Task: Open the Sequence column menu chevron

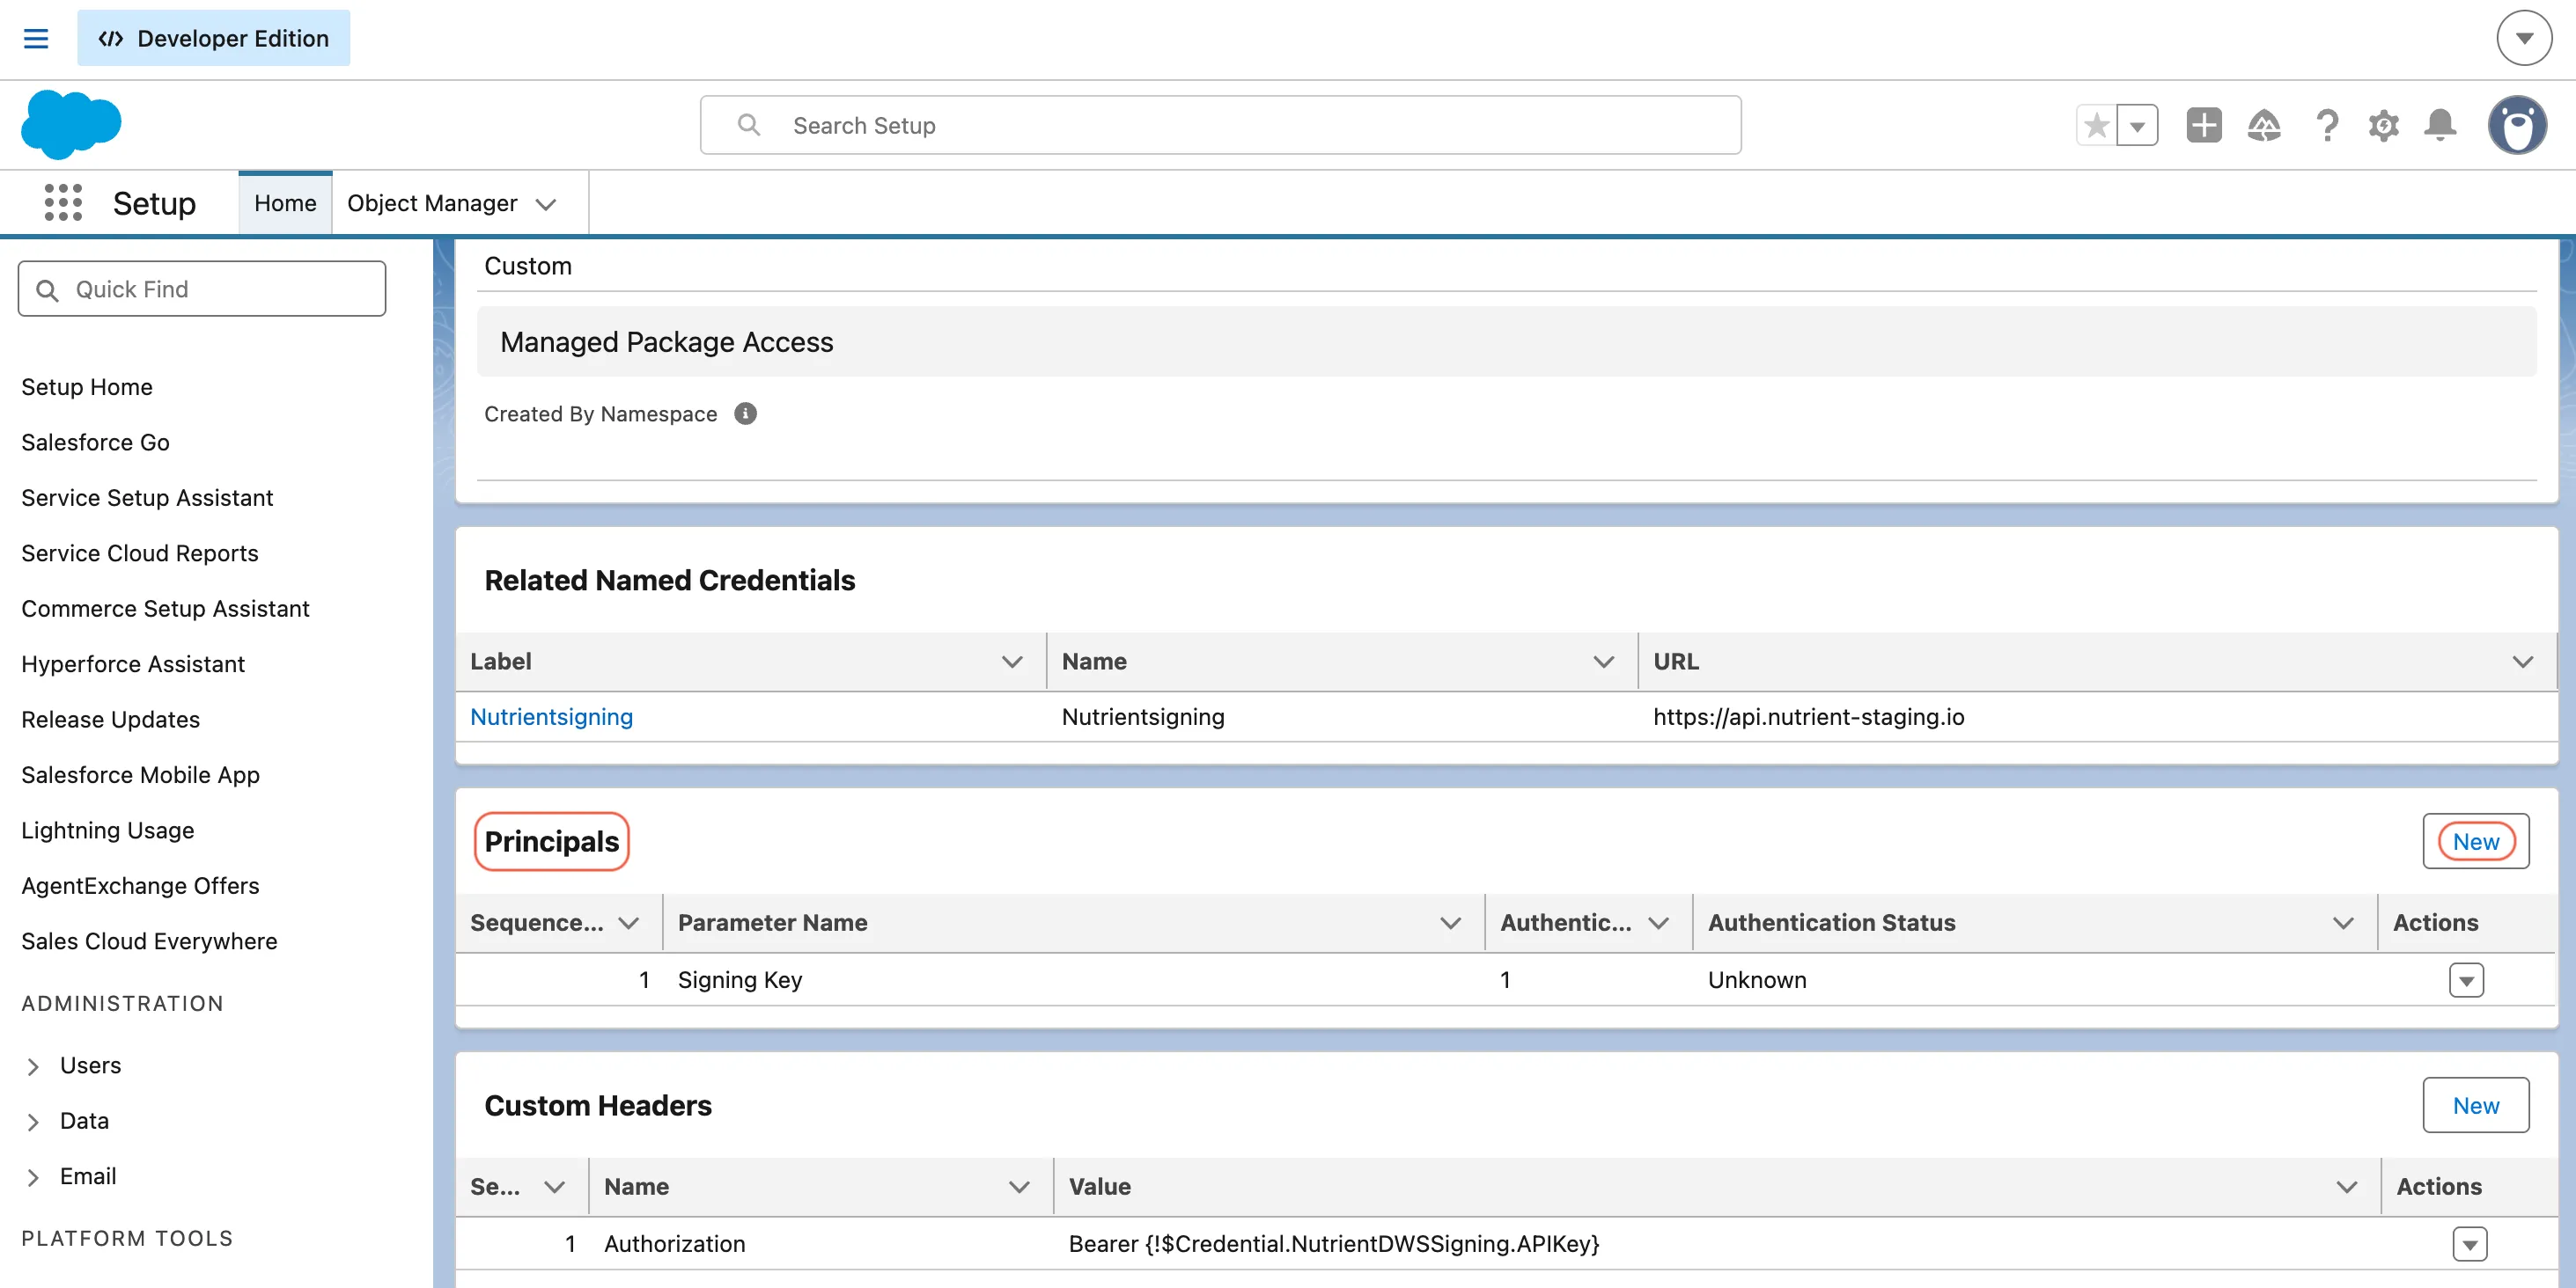Action: 629,923
